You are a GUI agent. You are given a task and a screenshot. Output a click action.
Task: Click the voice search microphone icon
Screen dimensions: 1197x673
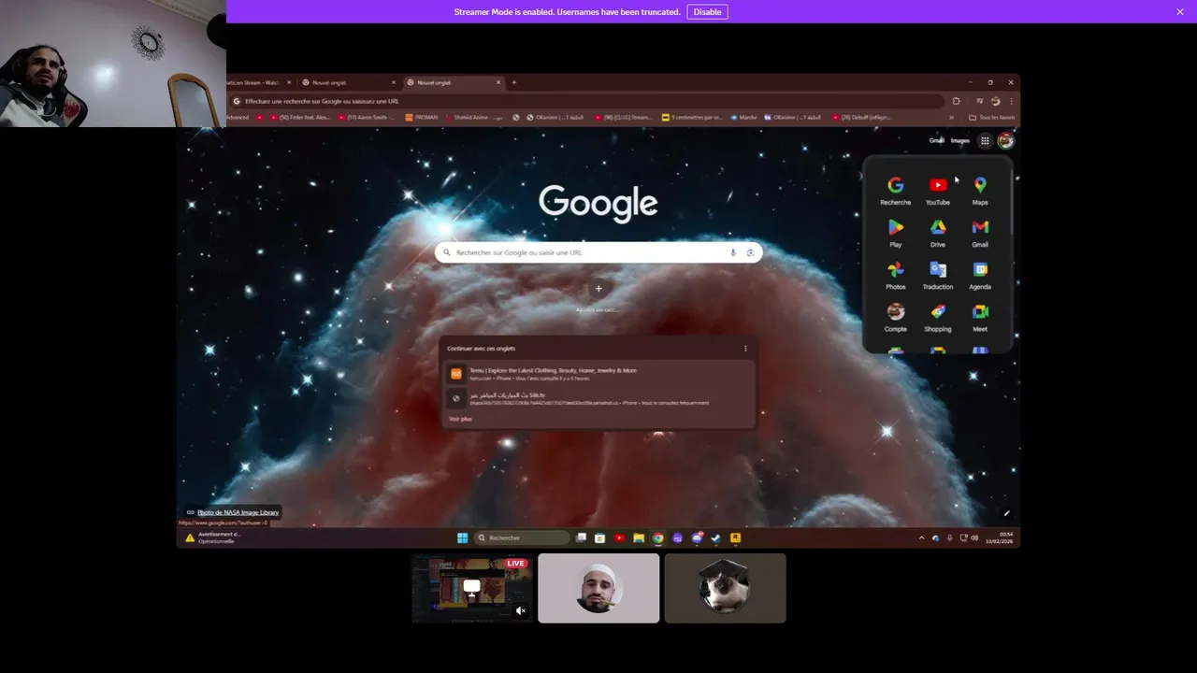click(x=733, y=252)
